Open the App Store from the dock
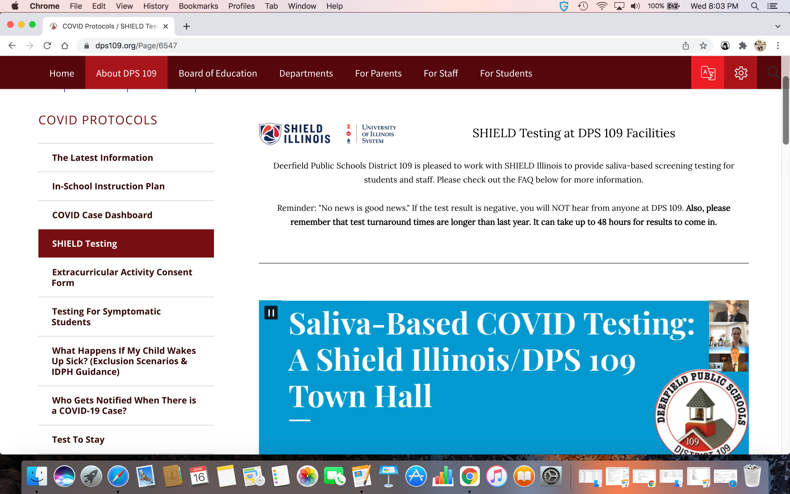The image size is (790, 494). tap(416, 476)
